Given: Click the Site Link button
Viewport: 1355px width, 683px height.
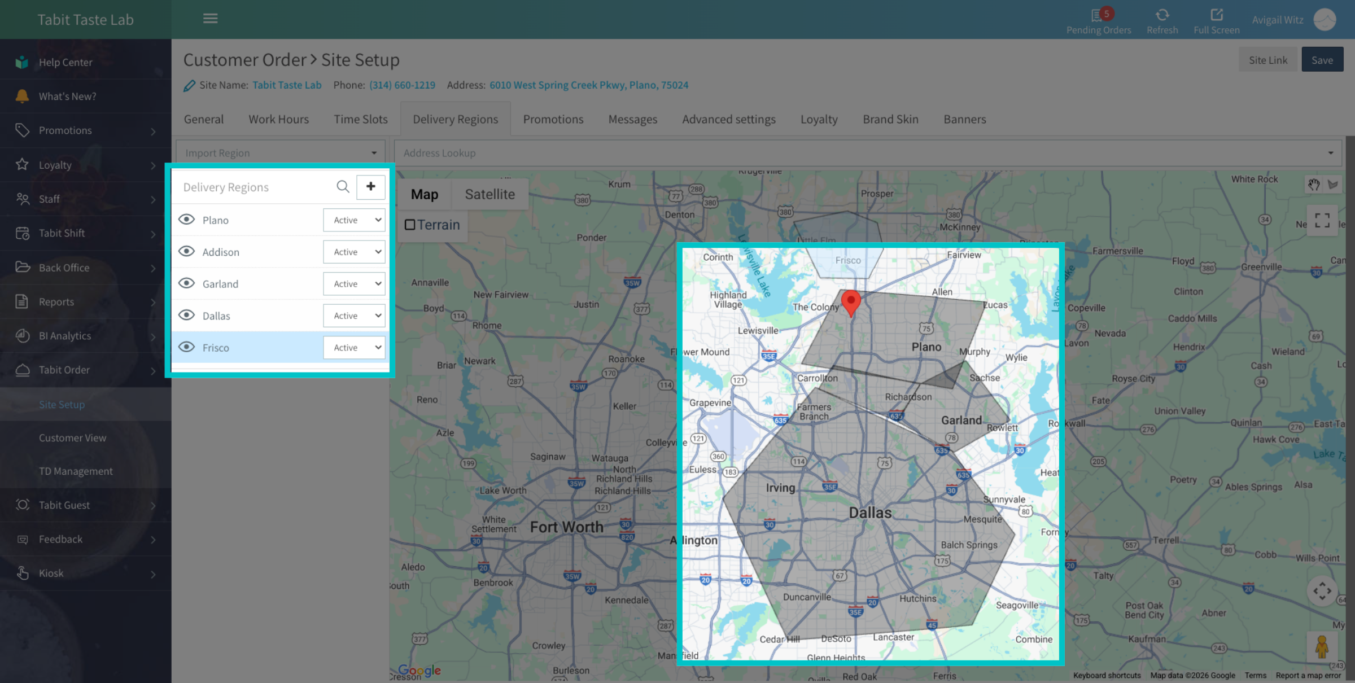Looking at the screenshot, I should click(x=1268, y=60).
